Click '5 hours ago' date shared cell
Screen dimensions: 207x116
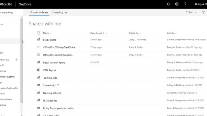click(x=96, y=40)
